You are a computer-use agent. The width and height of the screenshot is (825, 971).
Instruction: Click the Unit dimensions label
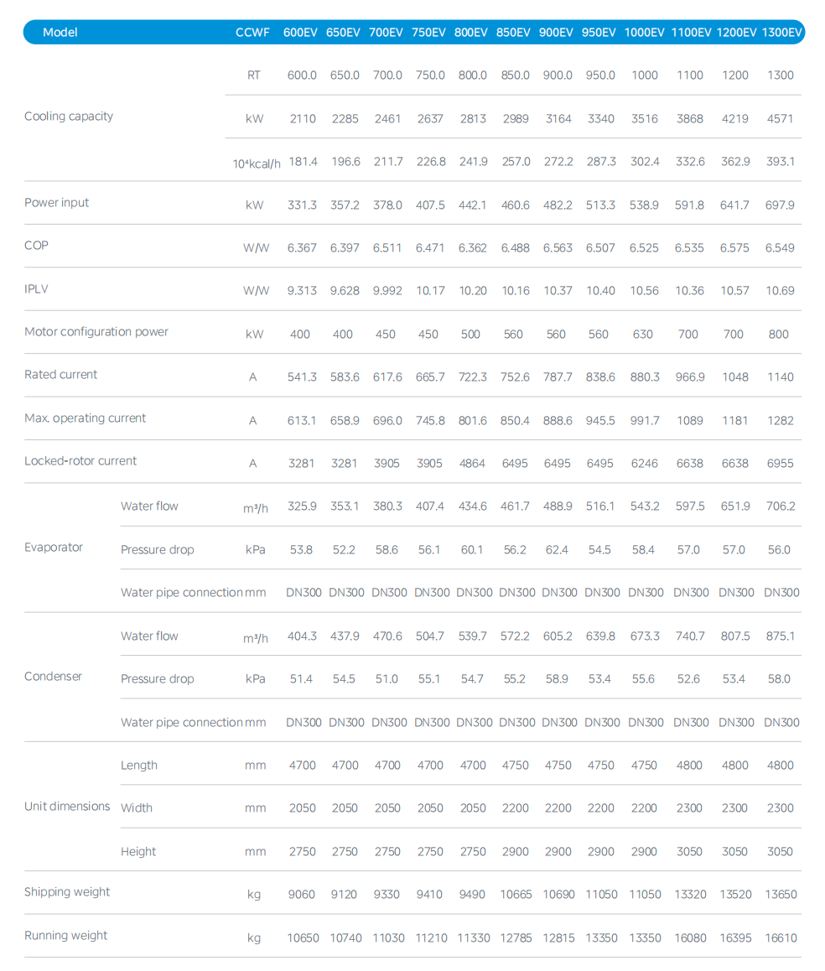pos(67,807)
